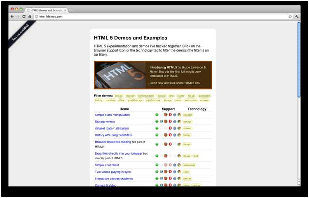Filter demos by the events tag

point(181,96)
